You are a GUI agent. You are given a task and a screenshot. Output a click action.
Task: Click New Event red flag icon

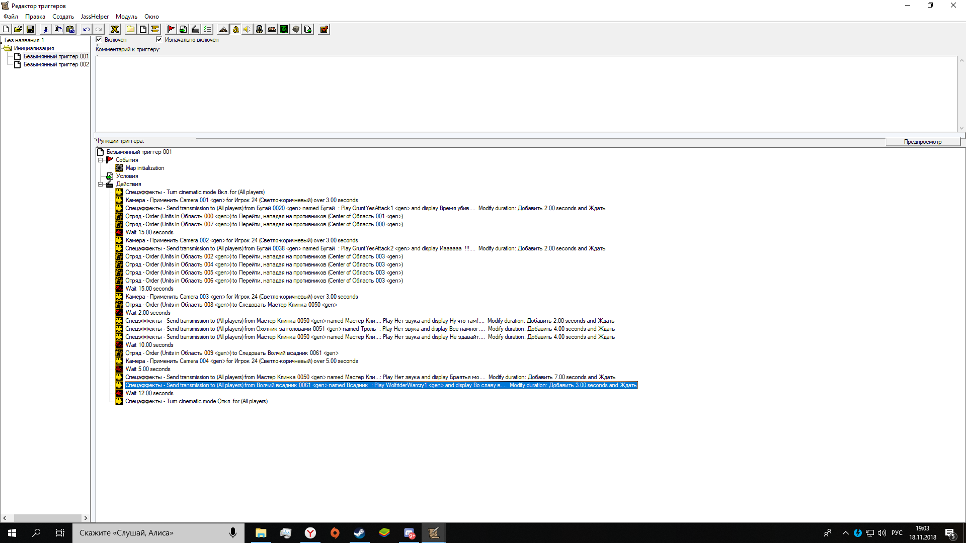(171, 29)
